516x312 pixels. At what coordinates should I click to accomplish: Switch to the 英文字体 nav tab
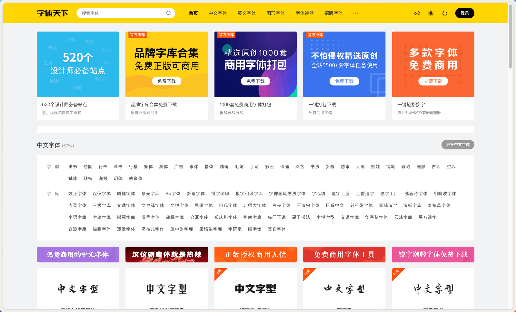(x=247, y=13)
